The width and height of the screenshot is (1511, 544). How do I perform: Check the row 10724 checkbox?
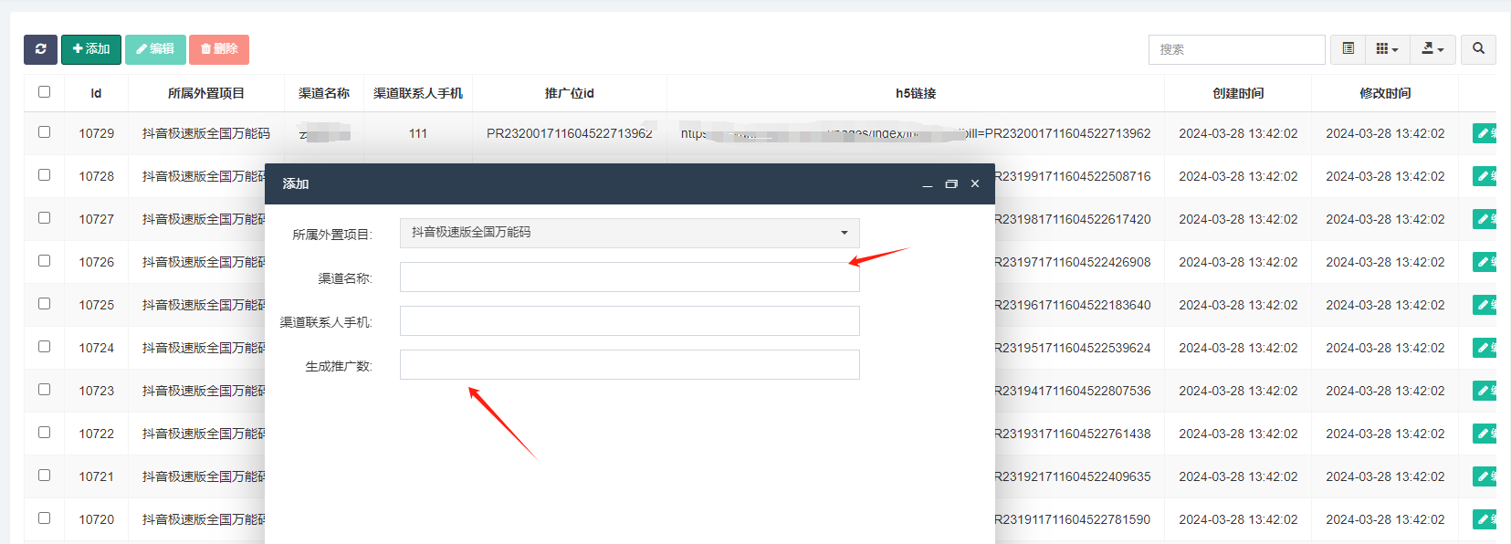pyautogui.click(x=44, y=346)
